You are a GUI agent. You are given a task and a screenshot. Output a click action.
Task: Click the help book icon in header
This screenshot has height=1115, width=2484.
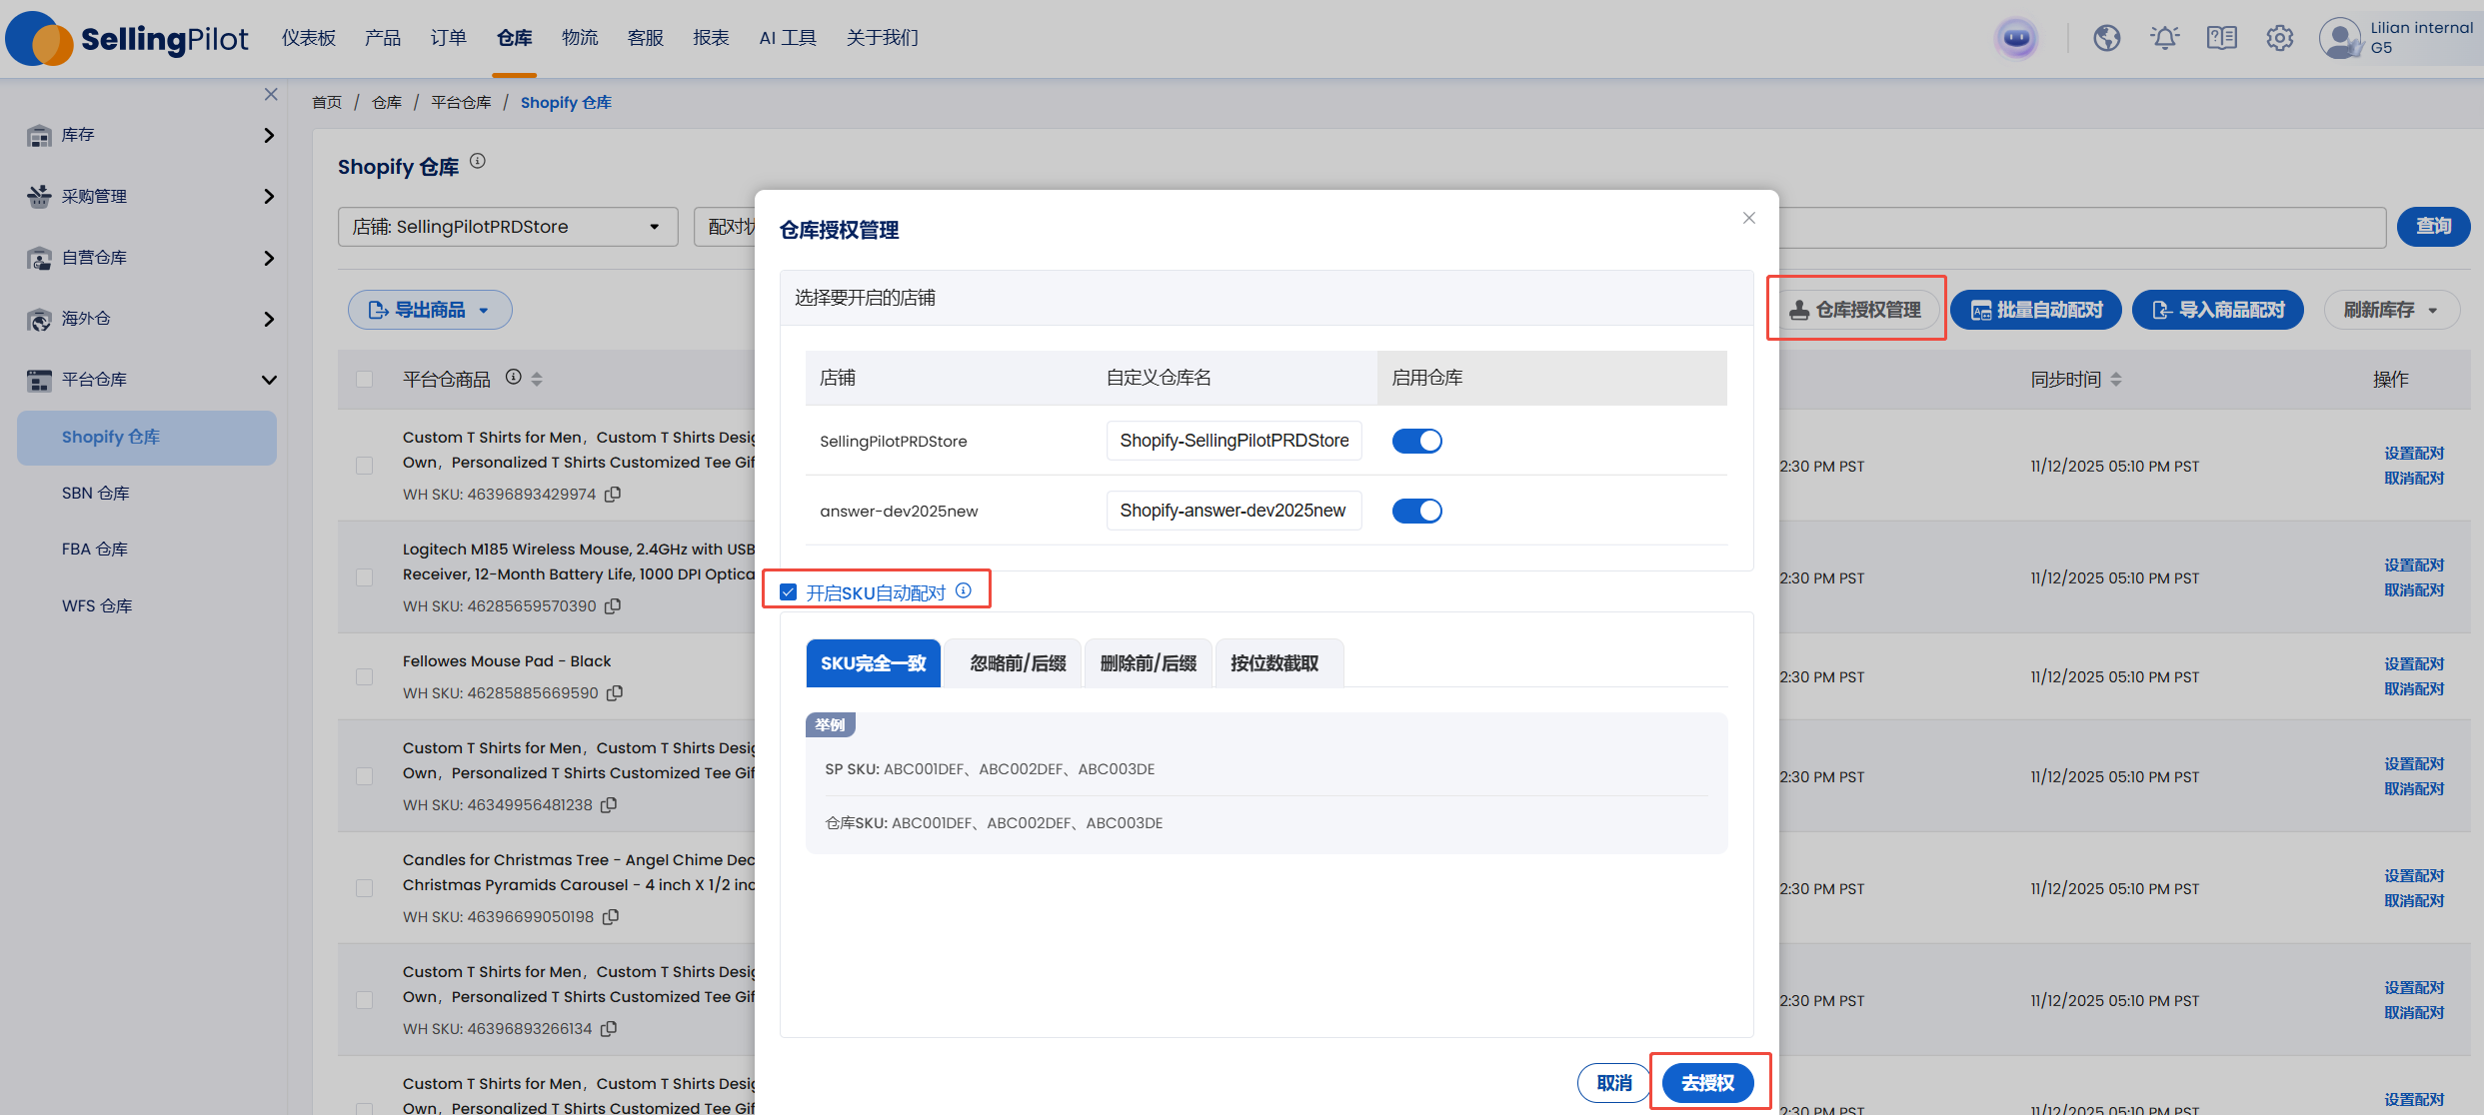click(2221, 38)
